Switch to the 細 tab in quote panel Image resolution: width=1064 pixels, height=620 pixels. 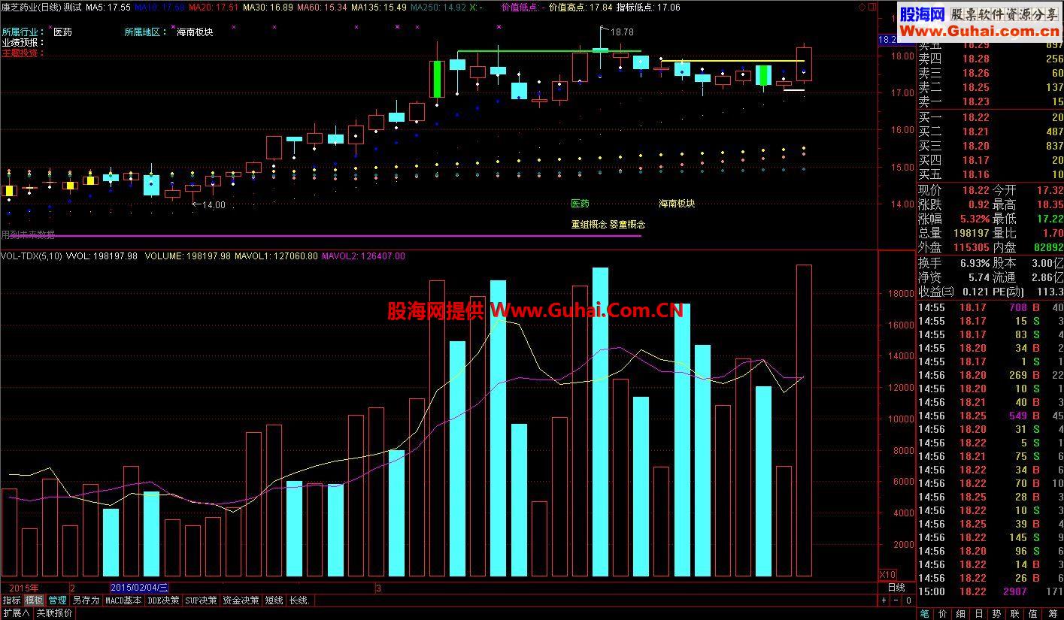pos(961,614)
